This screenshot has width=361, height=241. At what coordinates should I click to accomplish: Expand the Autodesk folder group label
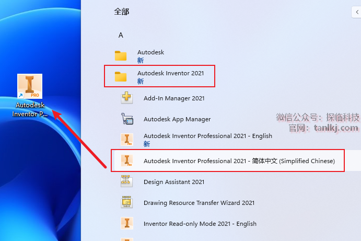point(150,53)
